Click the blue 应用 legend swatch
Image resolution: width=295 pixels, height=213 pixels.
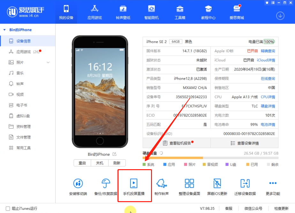click(x=165, y=164)
